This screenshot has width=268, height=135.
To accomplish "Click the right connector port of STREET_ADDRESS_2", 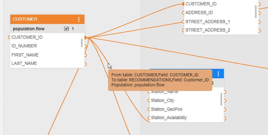I will coord(259,31).
